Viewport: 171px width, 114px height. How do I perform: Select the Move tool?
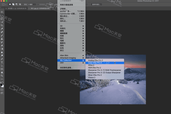[2, 12]
